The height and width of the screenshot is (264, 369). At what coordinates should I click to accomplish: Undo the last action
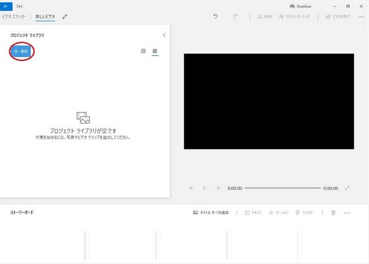[x=215, y=17]
